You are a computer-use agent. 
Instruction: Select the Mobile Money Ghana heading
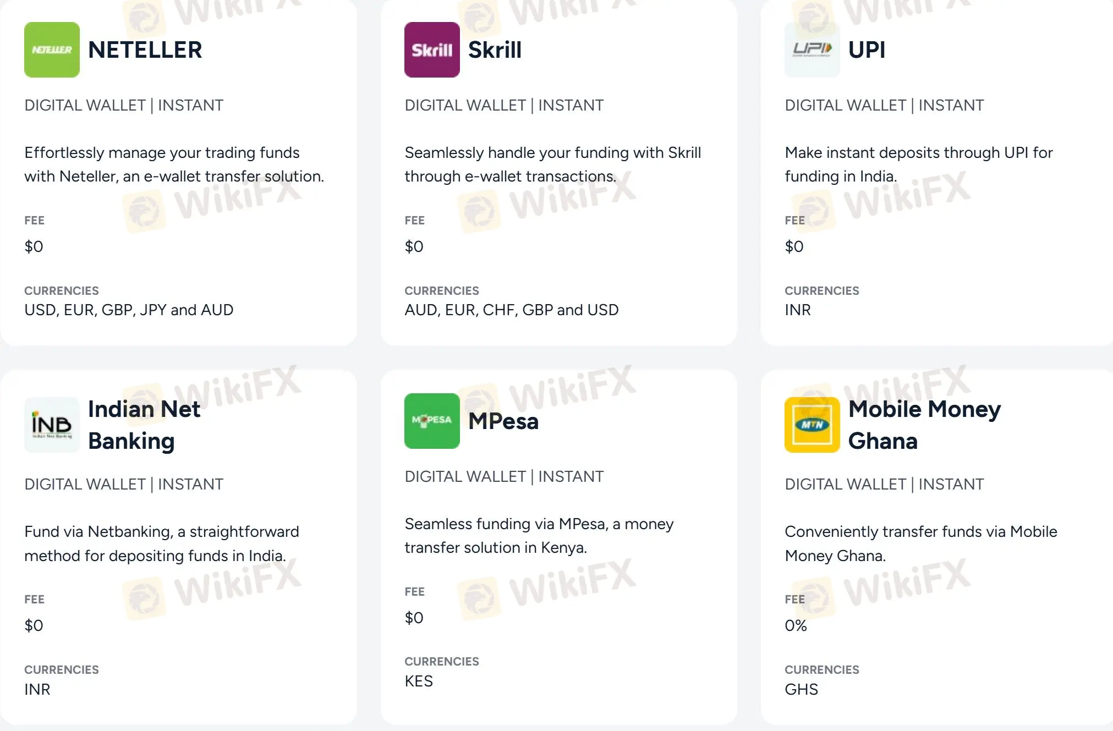click(924, 425)
